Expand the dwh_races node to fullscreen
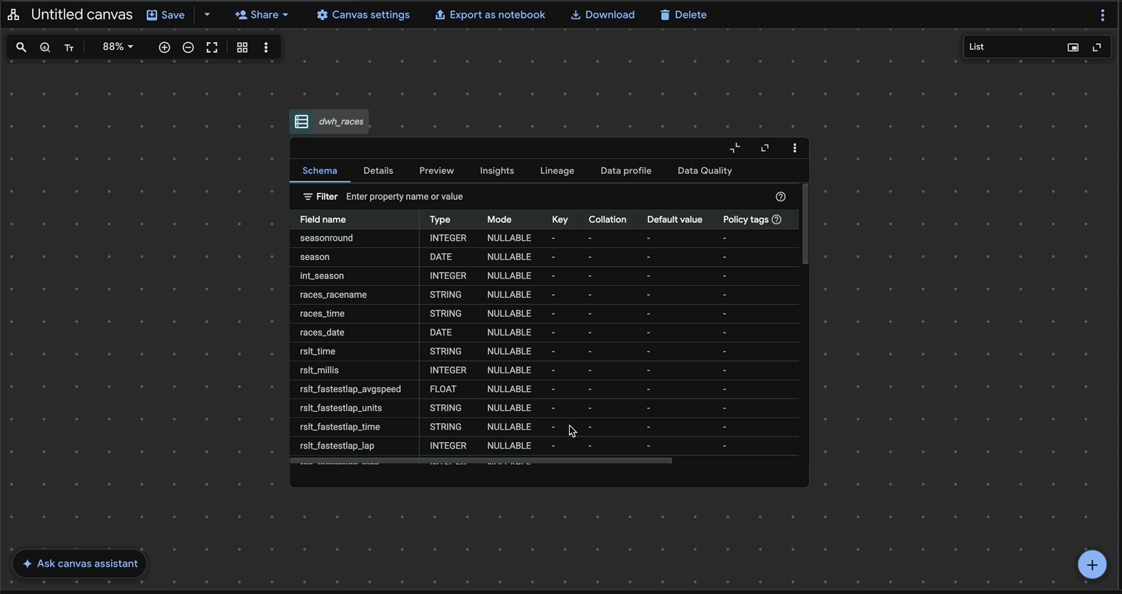The width and height of the screenshot is (1122, 594). pos(764,148)
